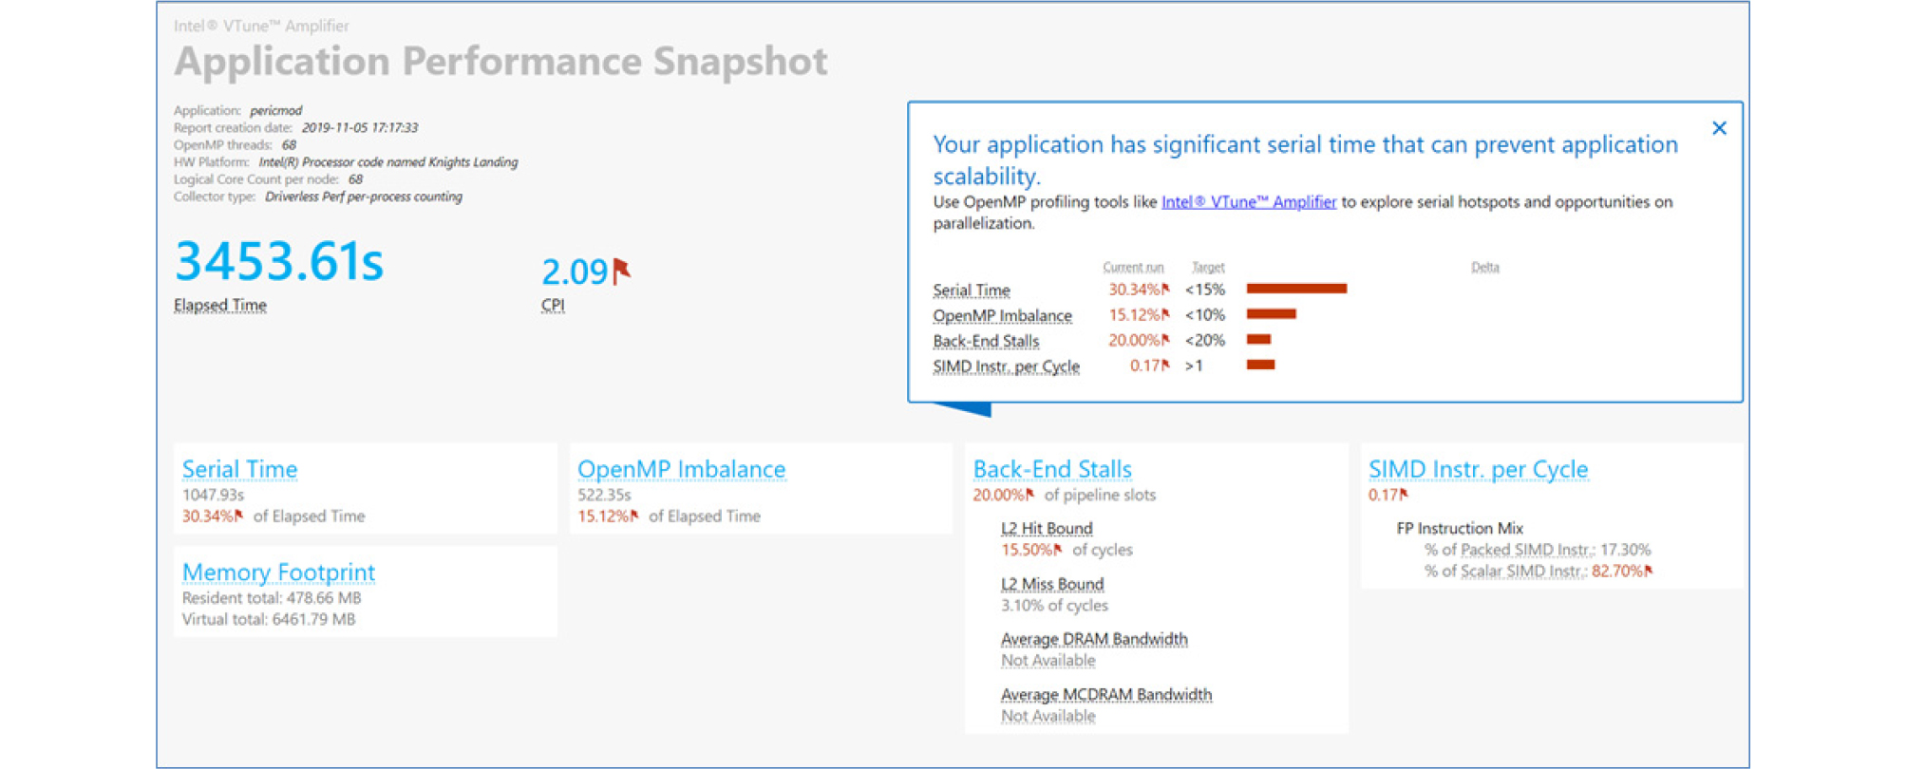Click the flag next to 82.70% scalar SIMD
This screenshot has width=1907, height=769.
(x=1649, y=571)
